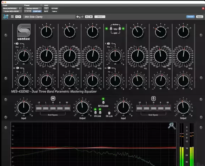Viewport: 205px width, 166px height.
Task: Bypass the H band on the S channel
Action: pyautogui.click(x=161, y=108)
